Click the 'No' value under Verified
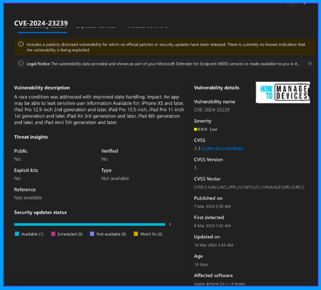321x290 pixels. tap(104, 159)
